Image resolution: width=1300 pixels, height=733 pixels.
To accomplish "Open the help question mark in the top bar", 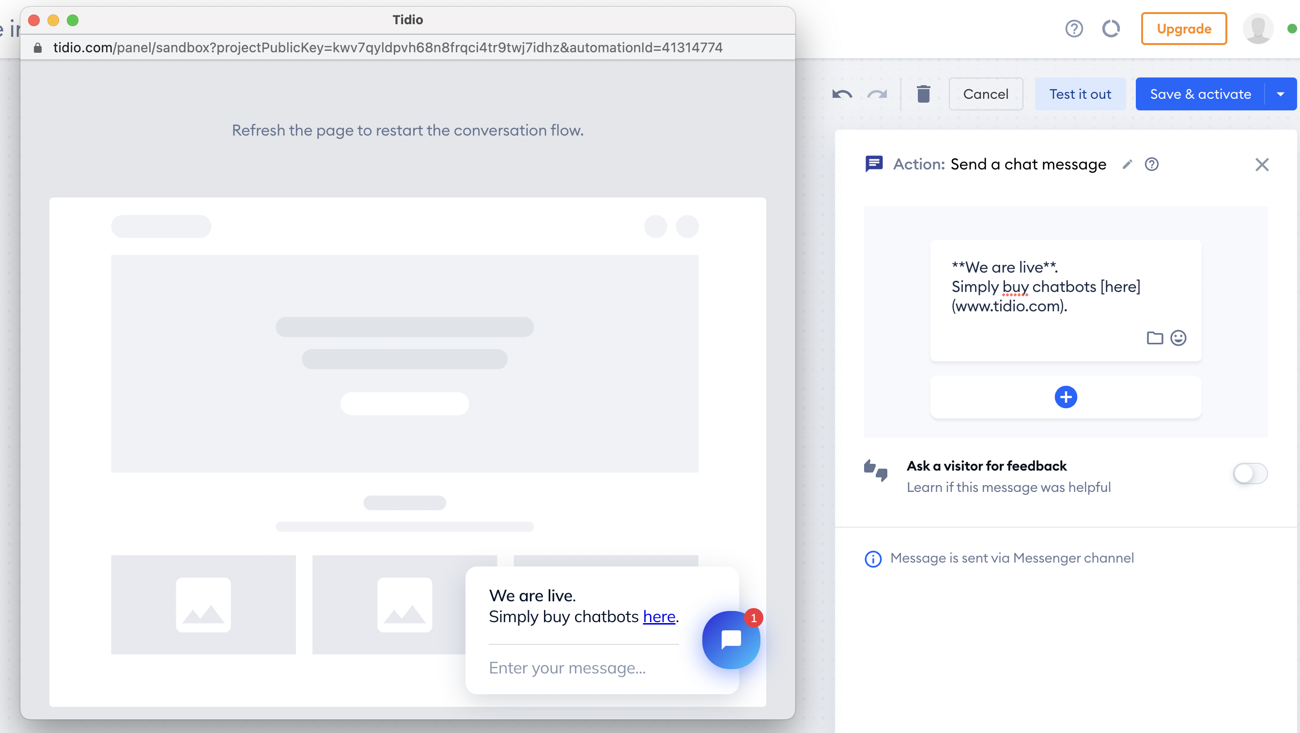I will click(1074, 29).
